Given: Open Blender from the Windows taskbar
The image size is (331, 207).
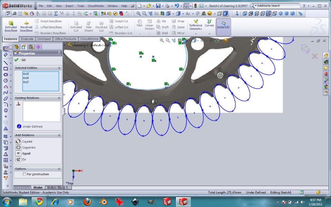Looking at the screenshot, I should click(x=103, y=202).
